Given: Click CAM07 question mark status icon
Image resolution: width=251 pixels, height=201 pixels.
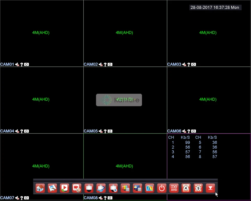Looking at the screenshot, I should [22, 198].
